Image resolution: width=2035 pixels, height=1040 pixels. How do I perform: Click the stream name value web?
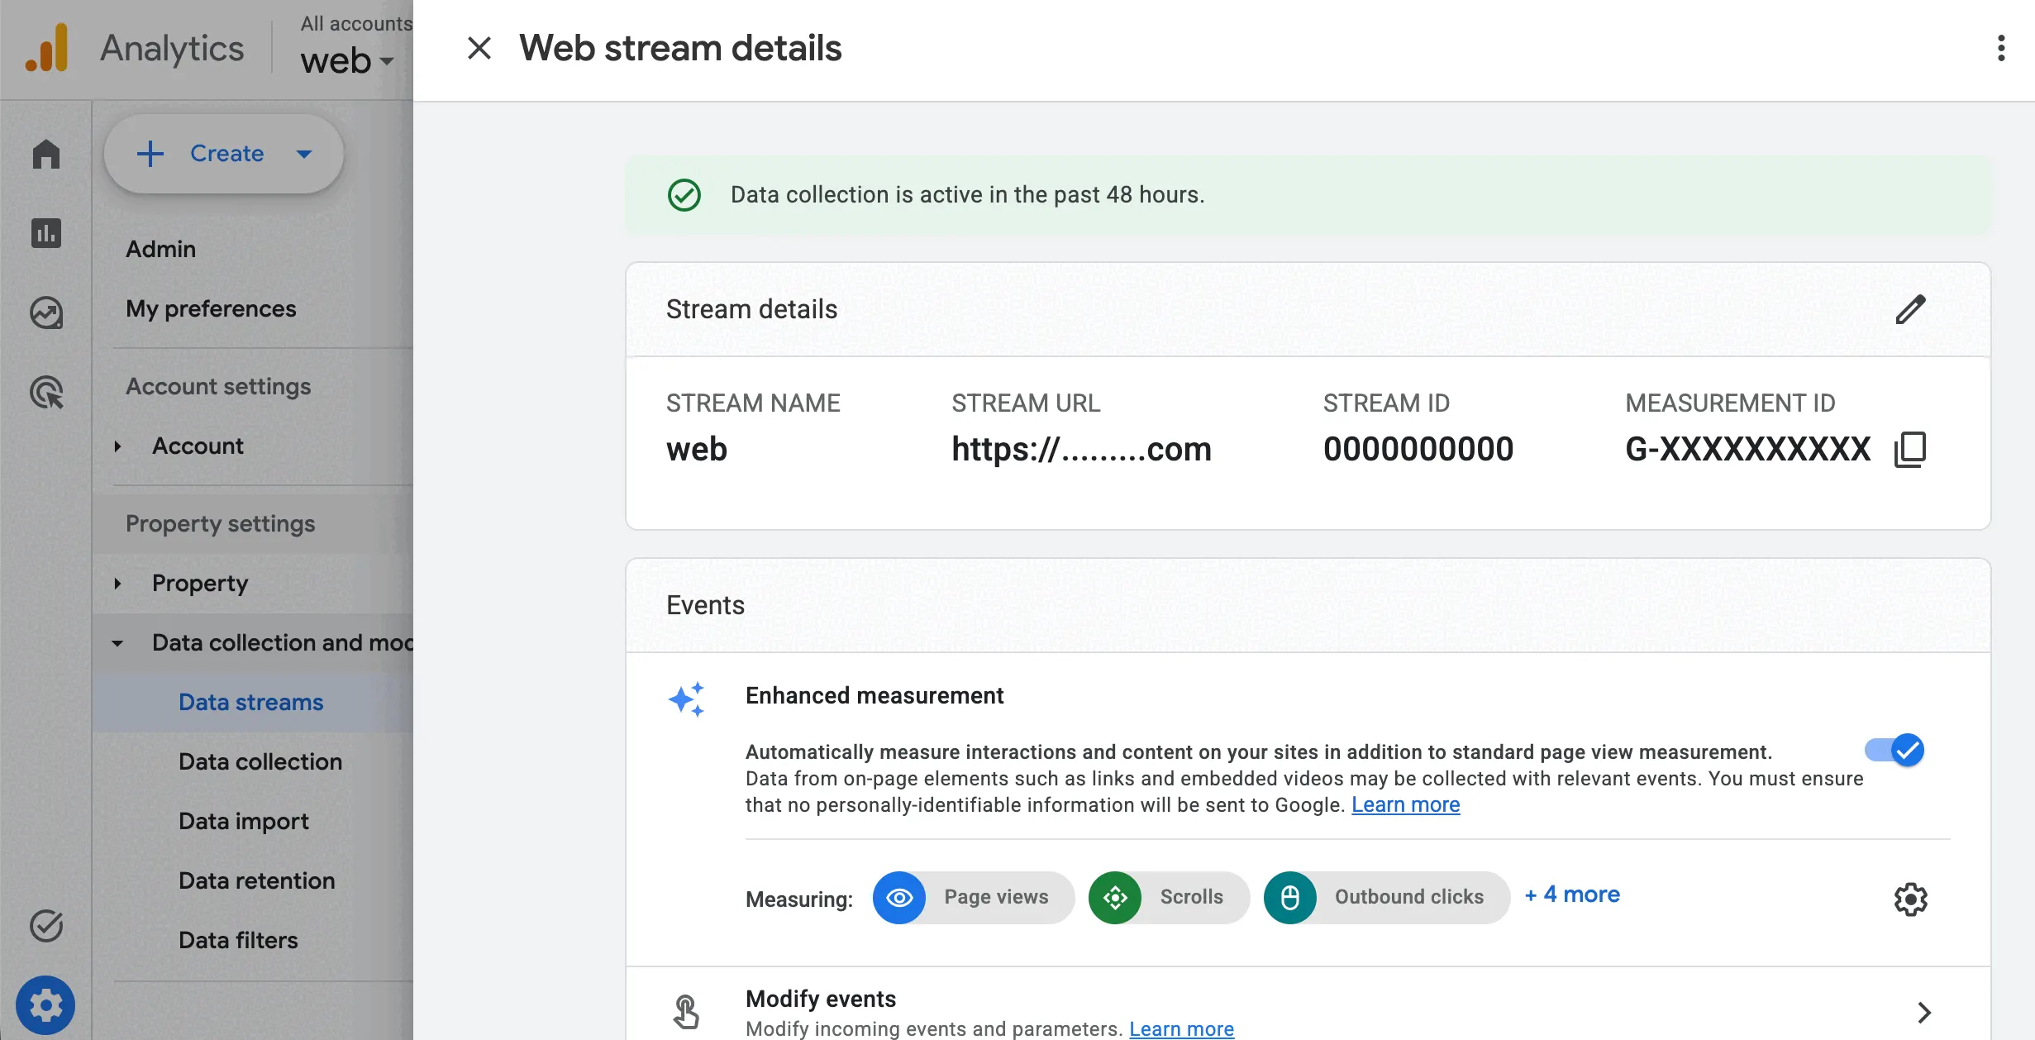pos(697,449)
